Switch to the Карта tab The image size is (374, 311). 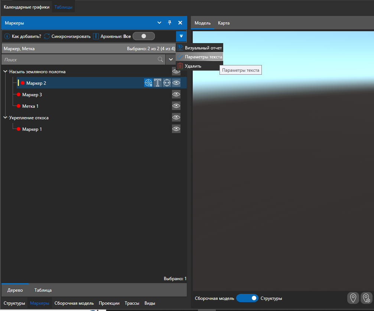(224, 23)
